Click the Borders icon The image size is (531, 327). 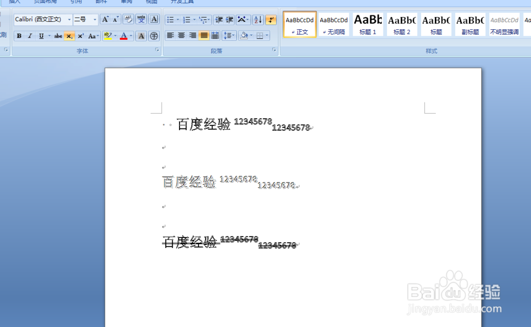(x=260, y=36)
